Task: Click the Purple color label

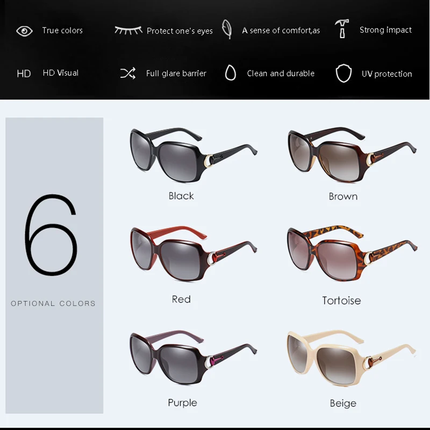Action: tap(182, 403)
